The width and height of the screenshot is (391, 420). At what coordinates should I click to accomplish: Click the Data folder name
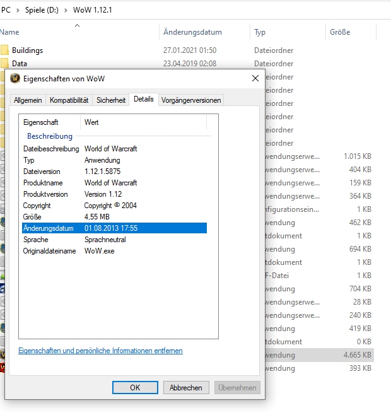[20, 64]
